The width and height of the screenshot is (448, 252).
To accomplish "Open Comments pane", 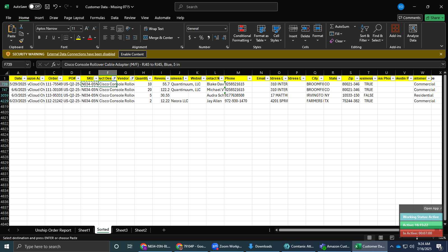I will coord(409,18).
